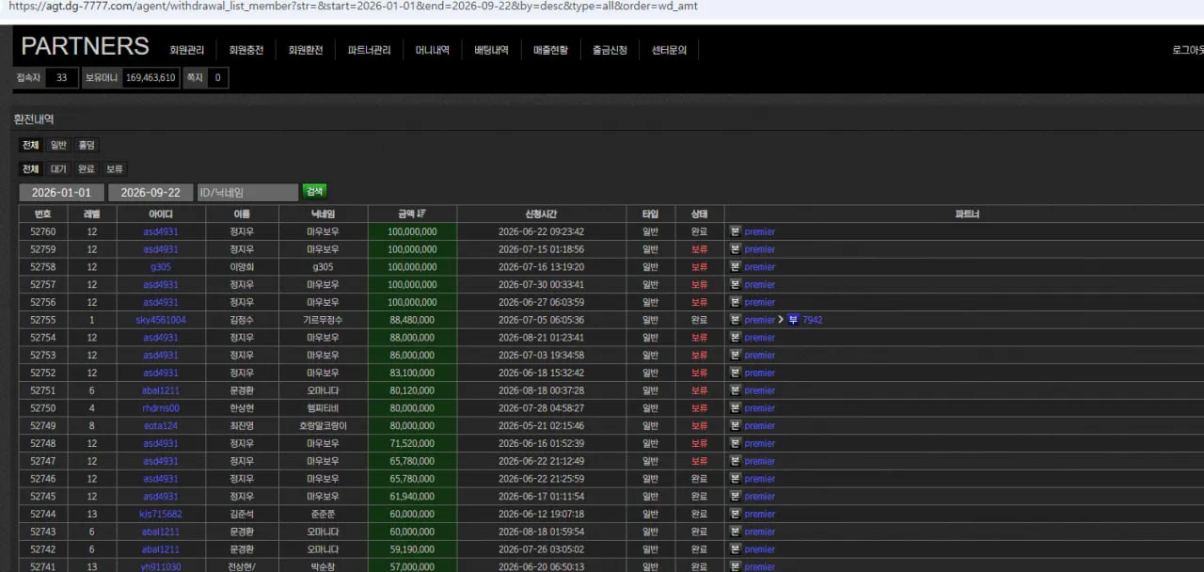This screenshot has width=1204, height=572.
Task: Click the arrow between premier and 부
Action: pos(781,320)
